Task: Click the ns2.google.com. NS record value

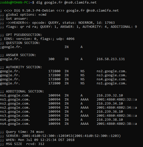Action: point(112,71)
